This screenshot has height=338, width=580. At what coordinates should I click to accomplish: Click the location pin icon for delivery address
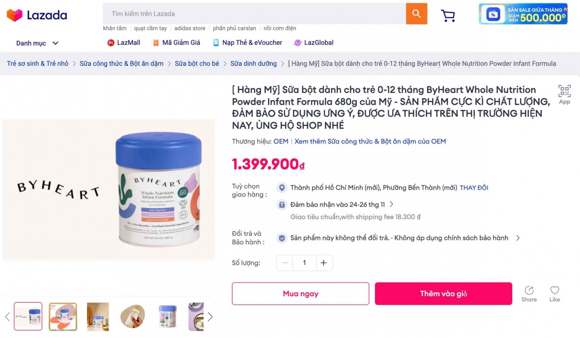tap(282, 188)
